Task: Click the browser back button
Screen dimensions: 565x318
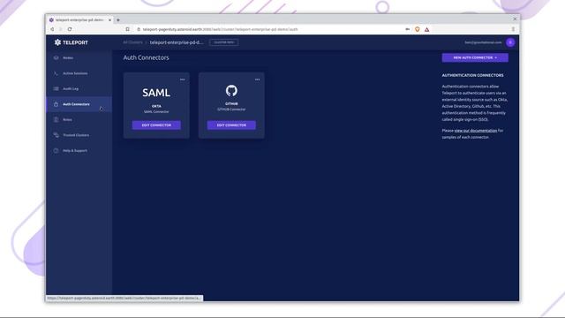Action: (x=53, y=29)
